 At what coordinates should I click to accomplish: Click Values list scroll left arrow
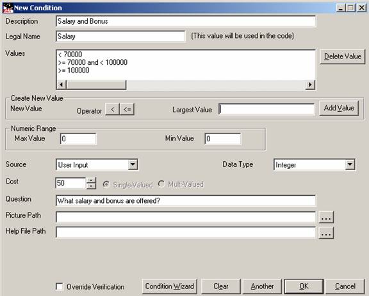pos(61,85)
